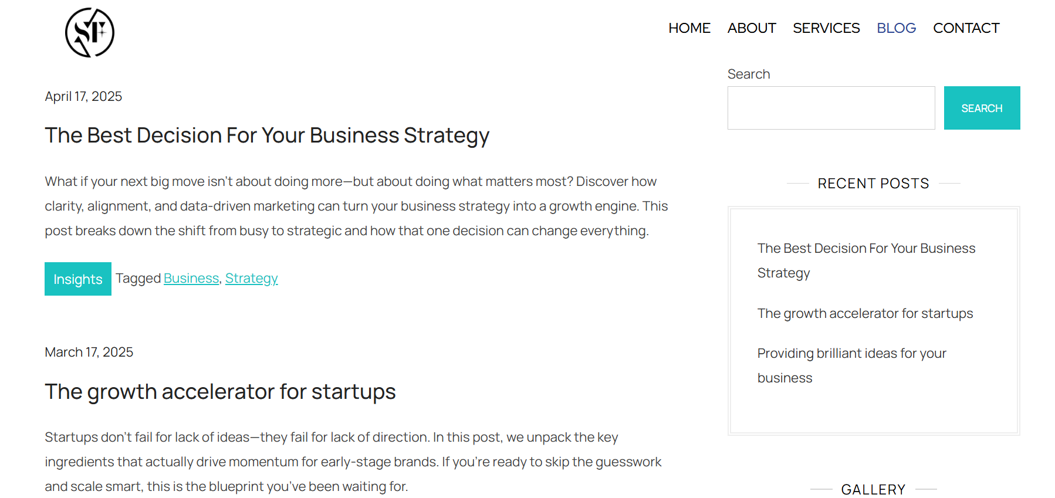Follow the Business tag link
Viewport: 1055px width, 498px height.
pyautogui.click(x=191, y=278)
